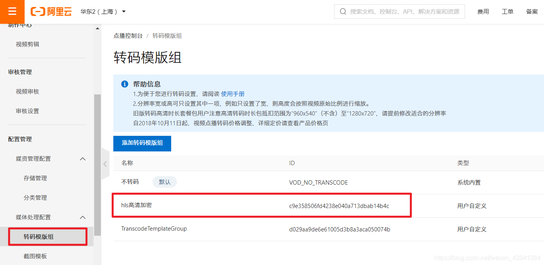Click the info icon beside 帮助信息

point(124,84)
